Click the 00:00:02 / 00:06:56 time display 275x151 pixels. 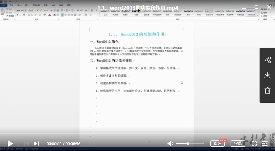(x=63, y=144)
